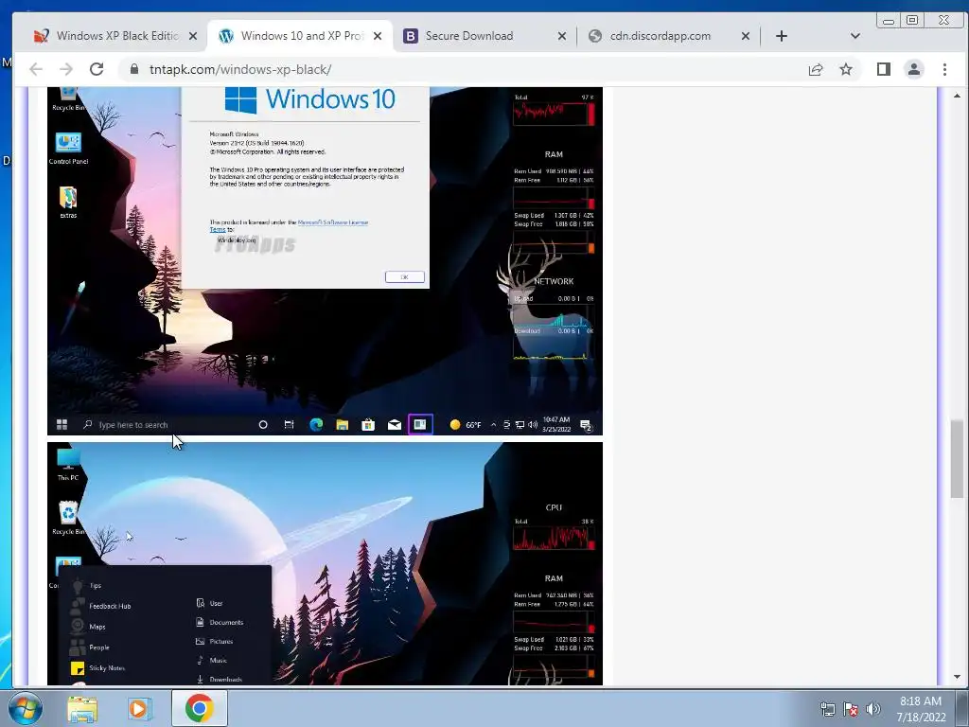The height and width of the screenshot is (727, 969).
Task: Close the Chrome window
Action: click(943, 21)
